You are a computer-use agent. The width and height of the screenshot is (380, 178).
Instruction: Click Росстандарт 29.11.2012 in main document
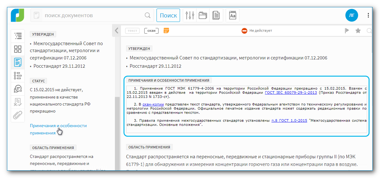tap(155, 66)
